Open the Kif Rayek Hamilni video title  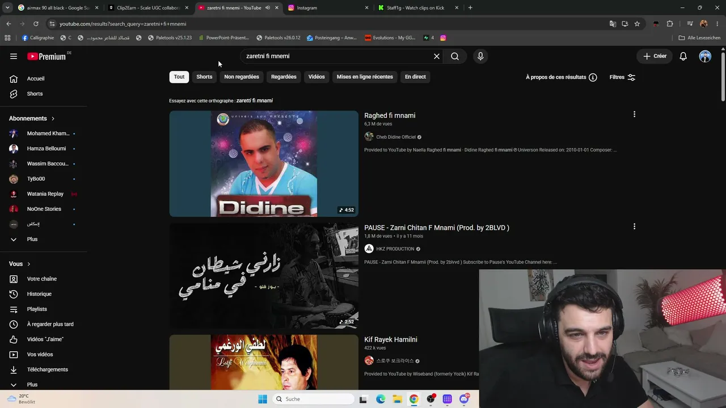tap(391, 339)
